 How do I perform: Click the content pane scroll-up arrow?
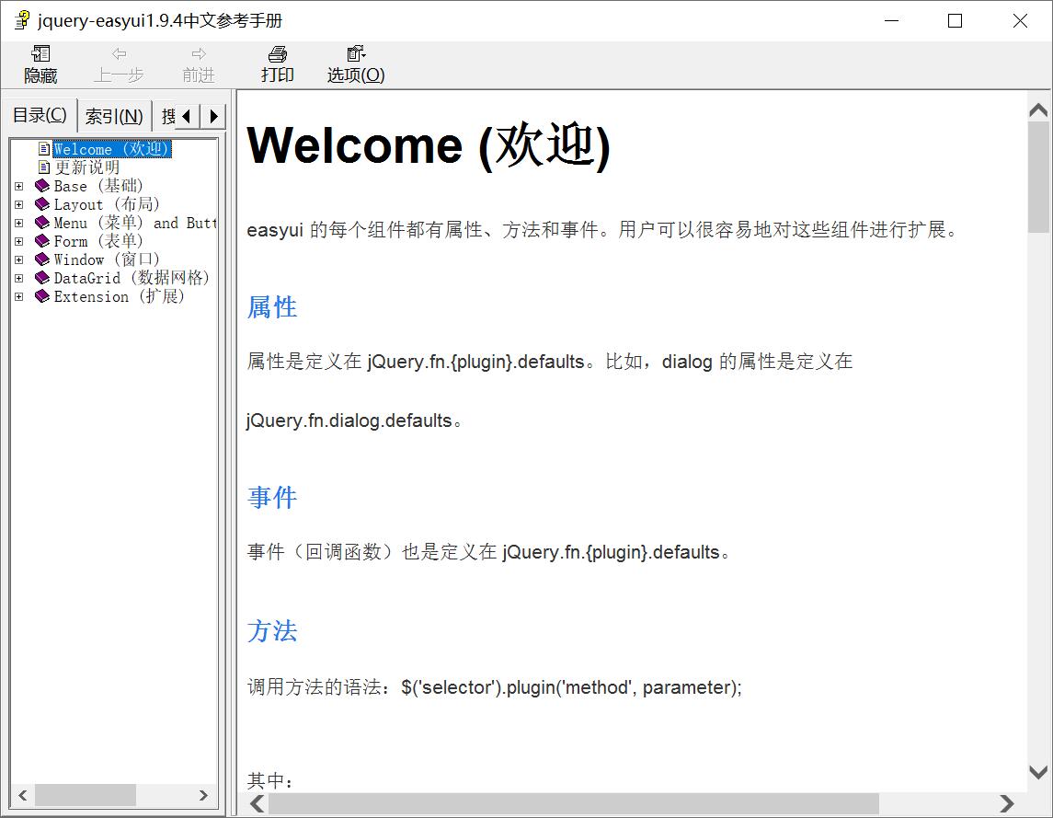pyautogui.click(x=1038, y=110)
